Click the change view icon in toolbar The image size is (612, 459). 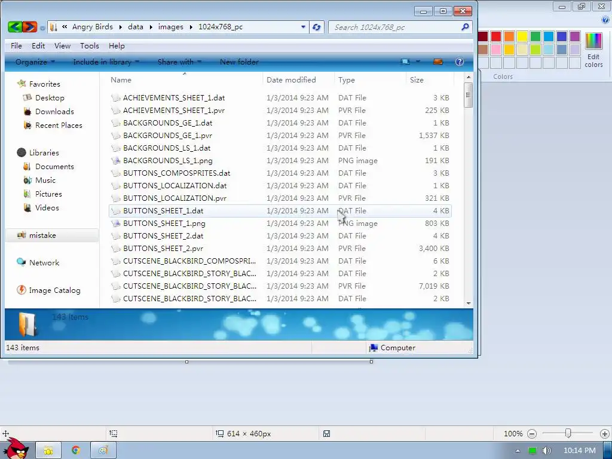click(406, 62)
